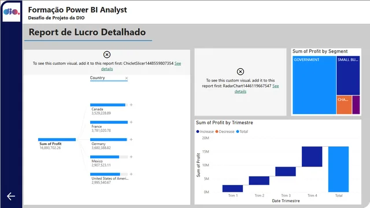Click the back arrow in the sidebar
Image resolution: width=370 pixels, height=208 pixels.
pyautogui.click(x=11, y=196)
